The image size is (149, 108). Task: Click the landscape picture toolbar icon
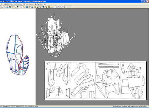(x=38, y=7)
